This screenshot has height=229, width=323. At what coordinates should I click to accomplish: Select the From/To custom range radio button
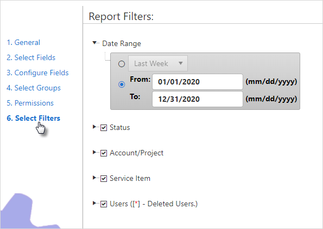click(x=122, y=84)
